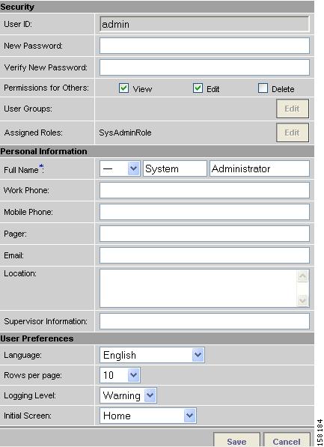Tick the Delete permission checkbox
The image size is (324, 447).
263,88
